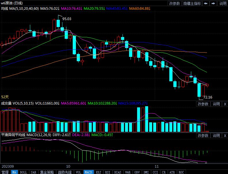
Task: Close the volume indicator panel
Action: click(225, 104)
